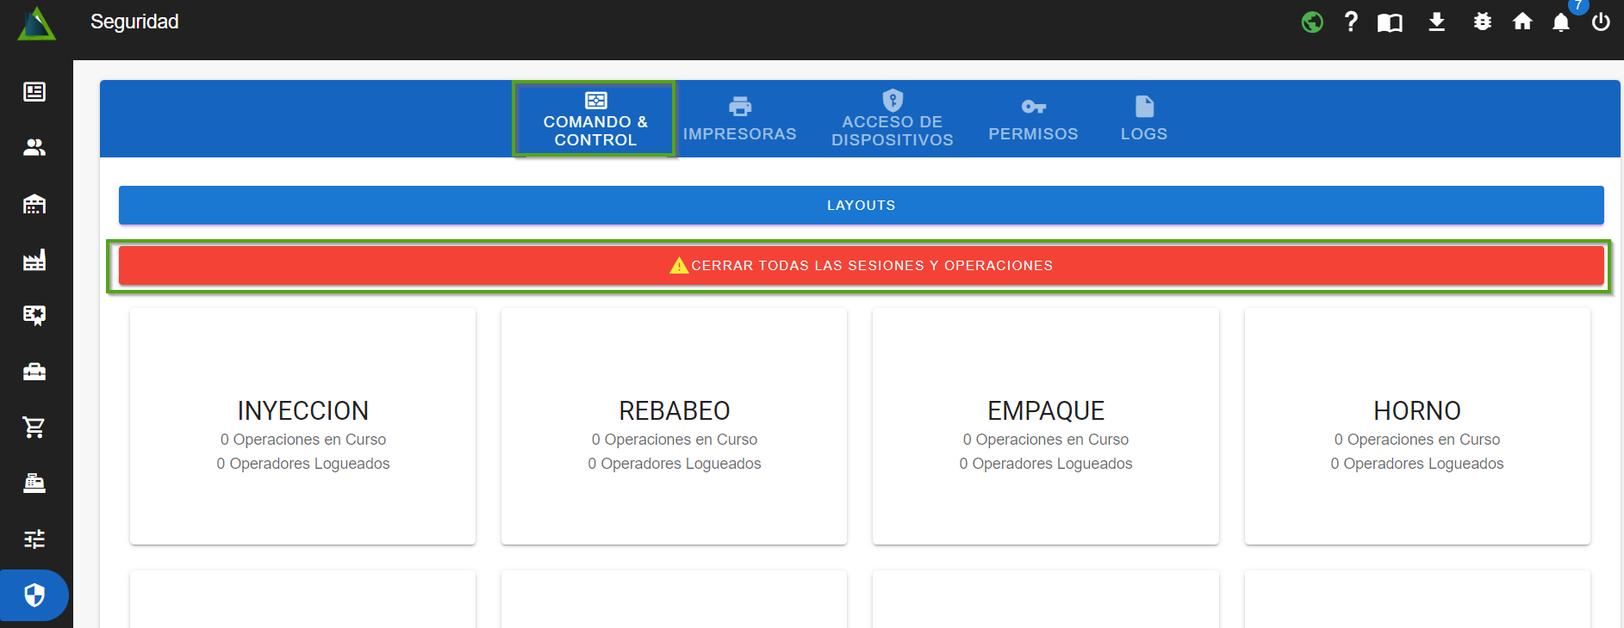Open help via the question mark icon
The height and width of the screenshot is (628, 1624).
point(1351,22)
